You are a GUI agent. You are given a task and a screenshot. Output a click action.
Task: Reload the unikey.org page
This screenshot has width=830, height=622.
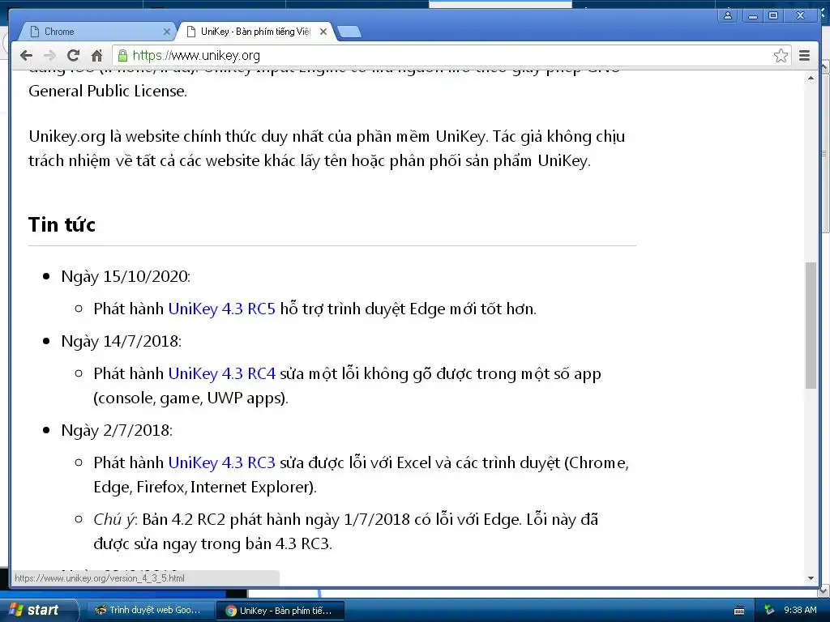[73, 56]
